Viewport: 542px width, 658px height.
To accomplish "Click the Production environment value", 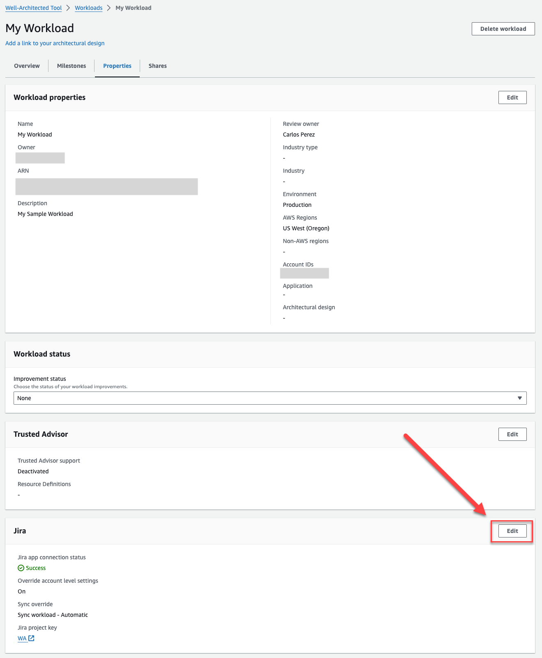I will (297, 205).
